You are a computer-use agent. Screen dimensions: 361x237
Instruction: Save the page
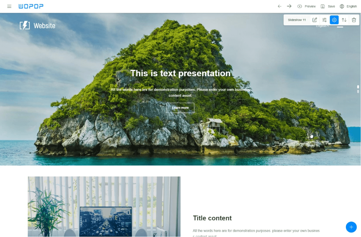(328, 6)
